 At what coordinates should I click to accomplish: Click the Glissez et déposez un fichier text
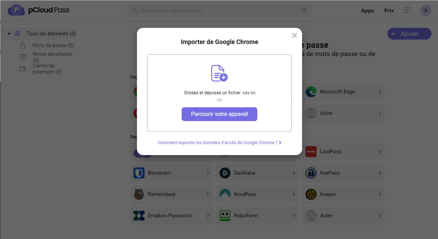(x=219, y=93)
